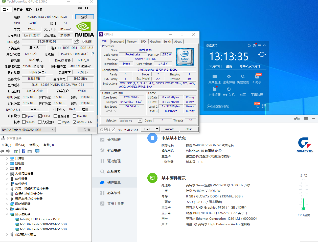Toggle the OpenCL checkbox
318x242 pixels.
pos(24,116)
